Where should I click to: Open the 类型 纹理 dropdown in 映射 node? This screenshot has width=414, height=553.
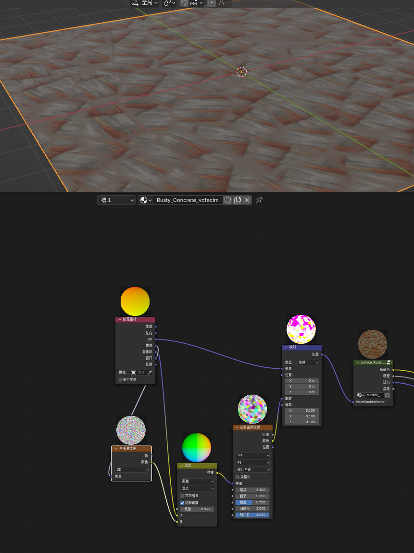pyautogui.click(x=308, y=362)
